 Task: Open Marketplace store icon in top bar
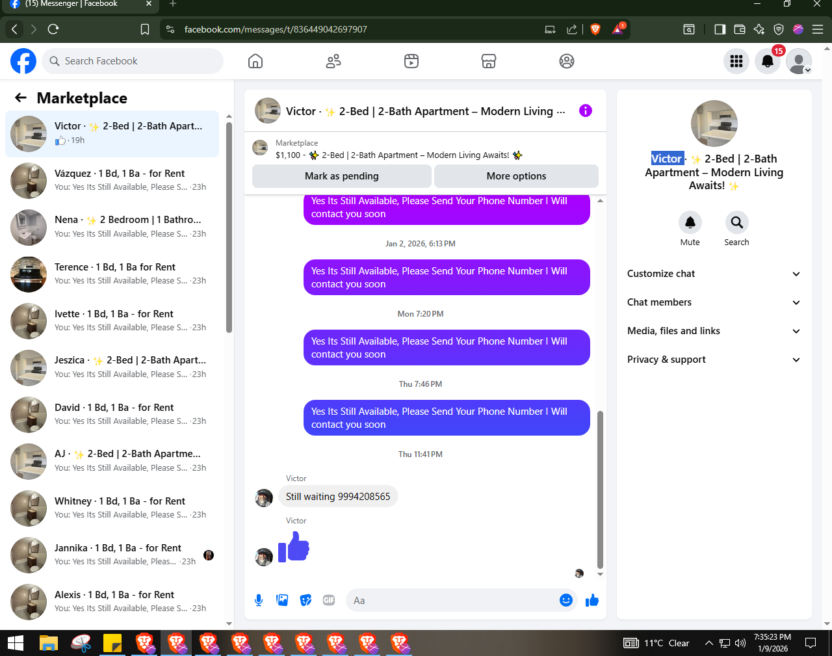[x=489, y=61]
